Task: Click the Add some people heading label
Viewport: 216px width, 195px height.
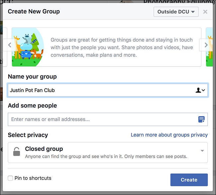Action: pos(32,106)
